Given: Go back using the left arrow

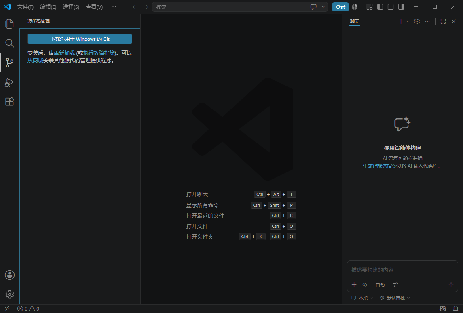Looking at the screenshot, I should pos(135,7).
